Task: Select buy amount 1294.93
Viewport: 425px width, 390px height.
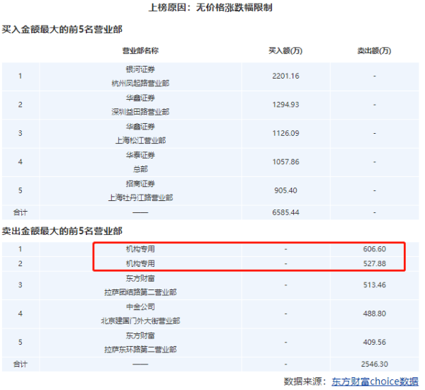Action: point(285,105)
